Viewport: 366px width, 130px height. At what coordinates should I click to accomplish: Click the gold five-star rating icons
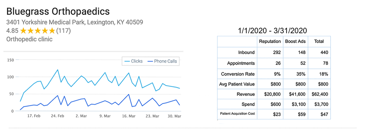(38, 31)
